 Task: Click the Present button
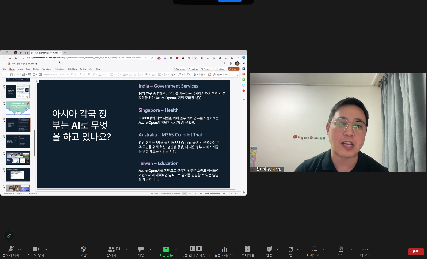pos(205,69)
